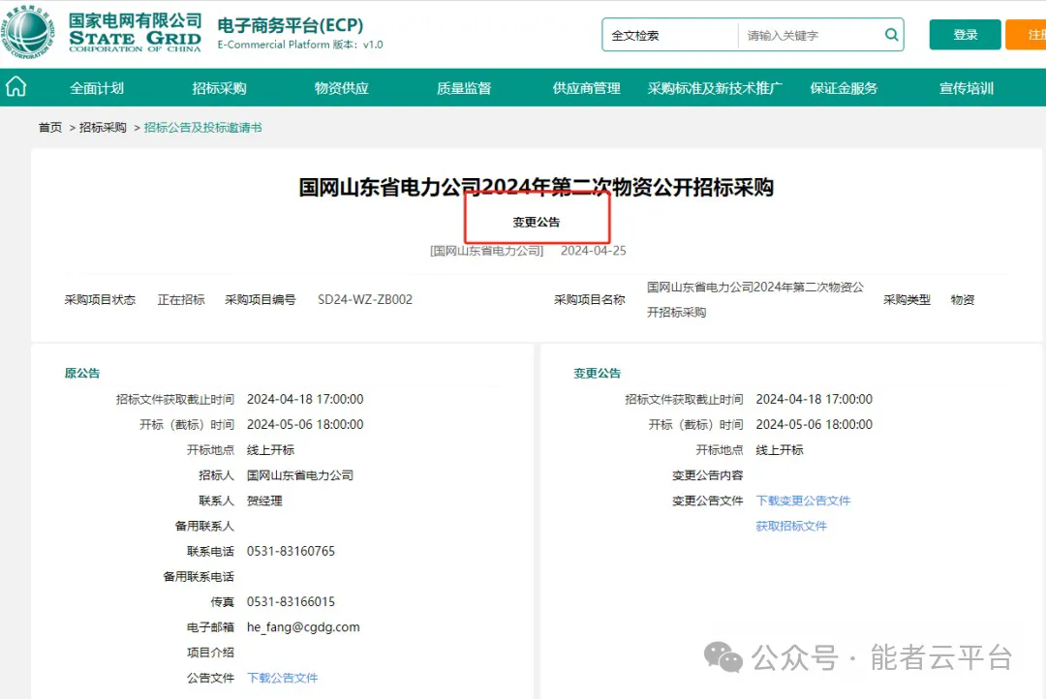
Task: Click 下载公告文件 link
Action: 282,678
